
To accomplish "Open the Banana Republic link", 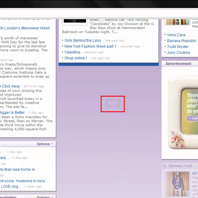I will [182, 41].
